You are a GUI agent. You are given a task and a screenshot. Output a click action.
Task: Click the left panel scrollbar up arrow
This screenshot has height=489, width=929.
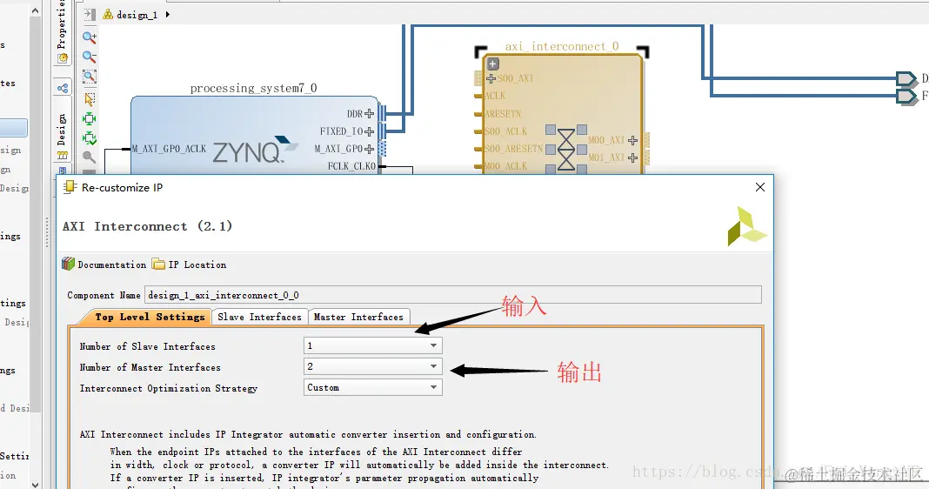tap(35, 10)
